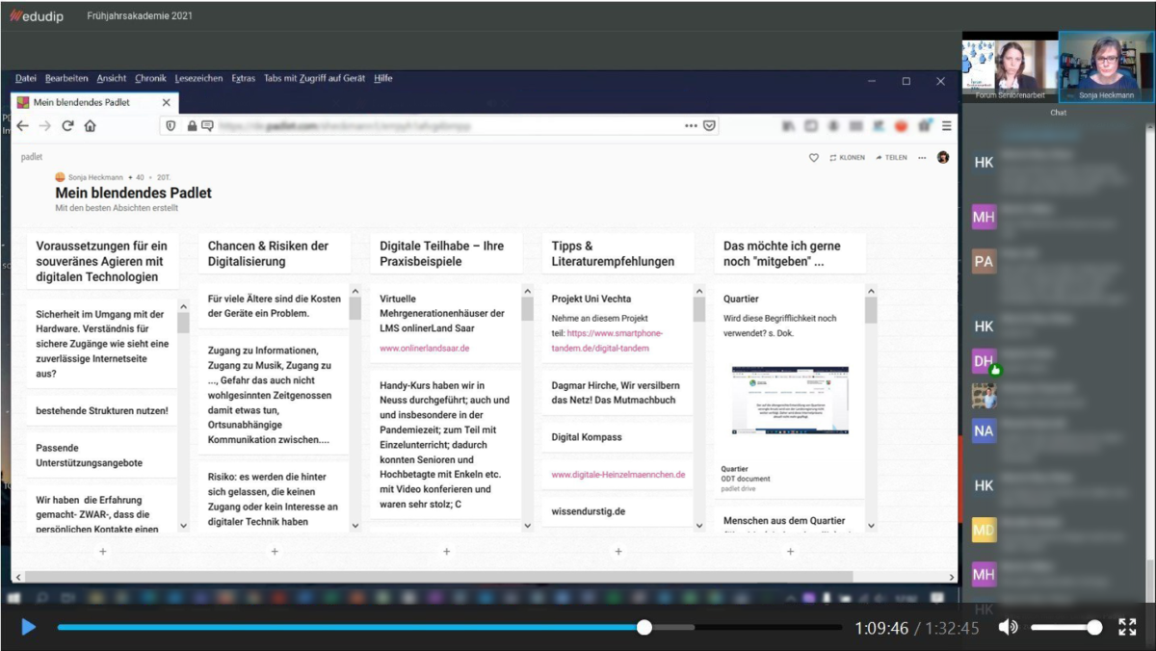Adjust the volume slider knob
Image resolution: width=1156 pixels, height=651 pixels.
[1094, 628]
